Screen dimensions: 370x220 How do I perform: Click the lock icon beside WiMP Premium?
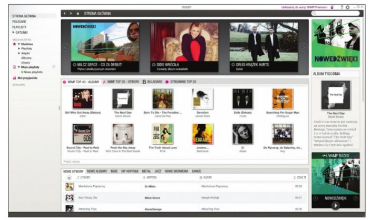point(332,7)
